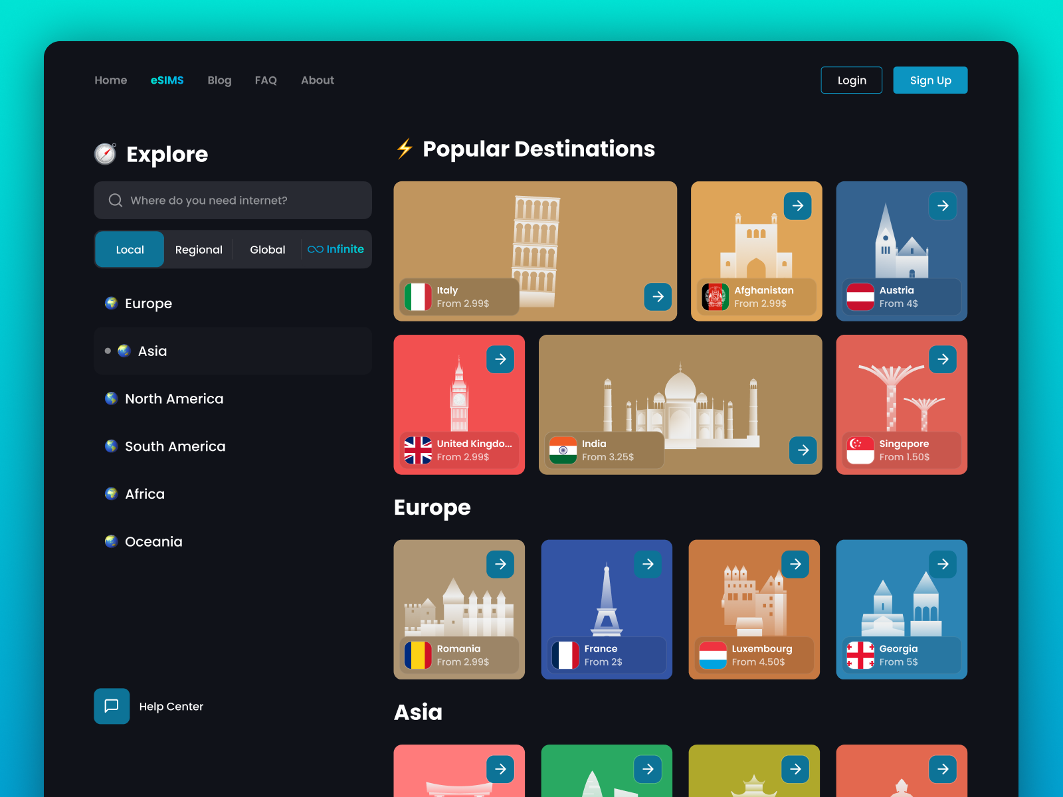Click the search magnifier icon
Image resolution: width=1063 pixels, height=797 pixels.
tap(115, 200)
